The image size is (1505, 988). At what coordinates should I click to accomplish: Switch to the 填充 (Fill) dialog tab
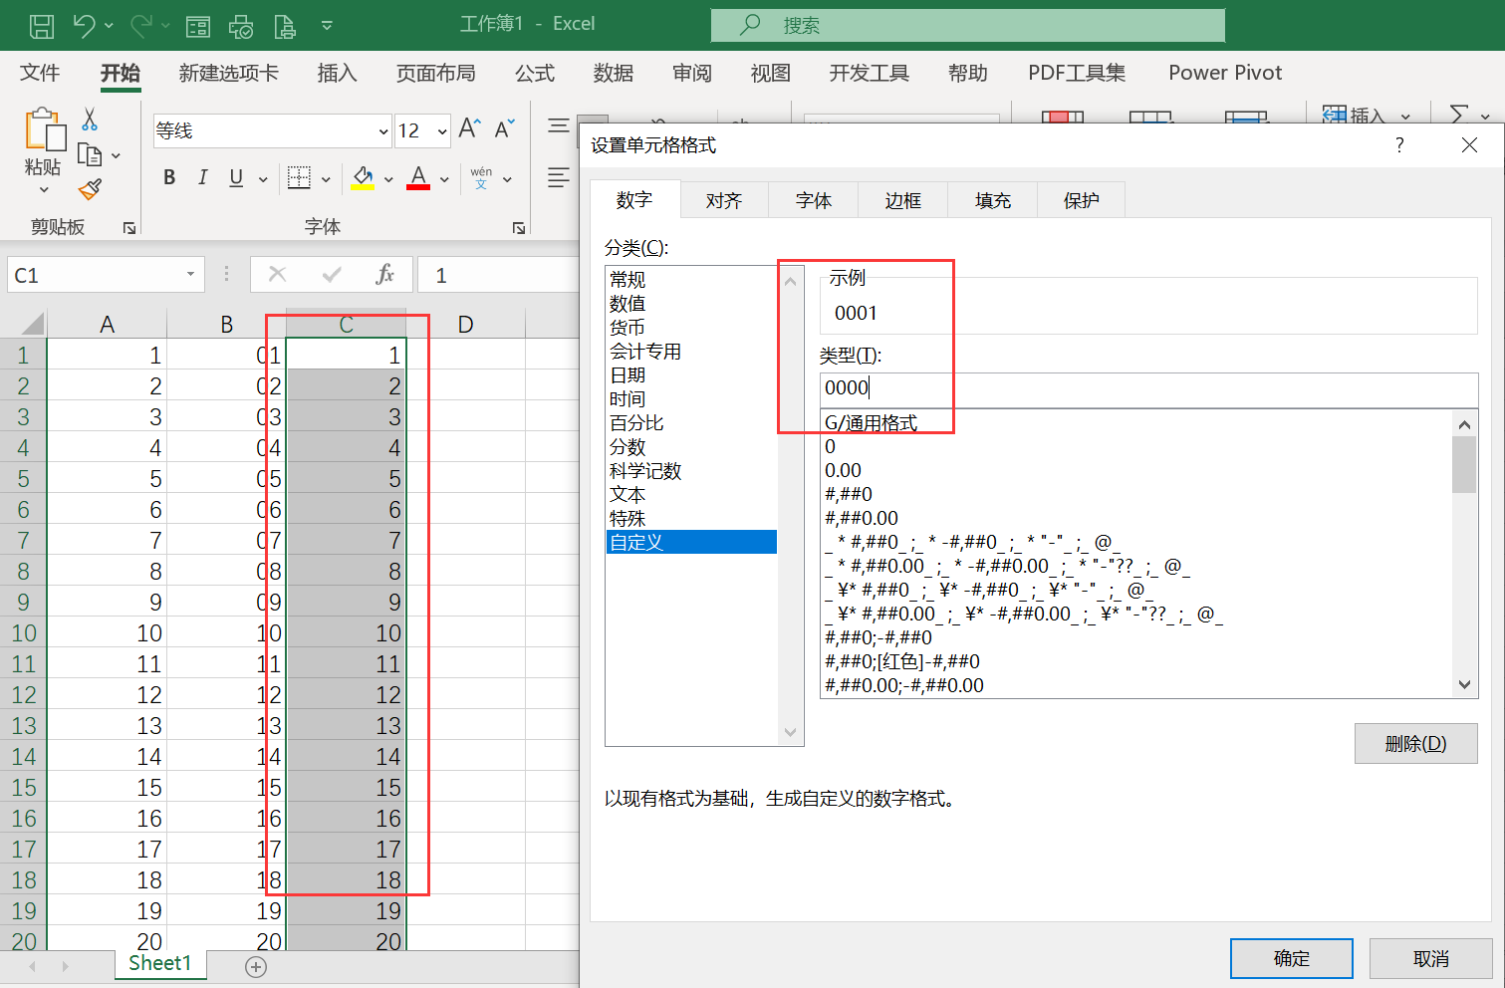pos(993,200)
